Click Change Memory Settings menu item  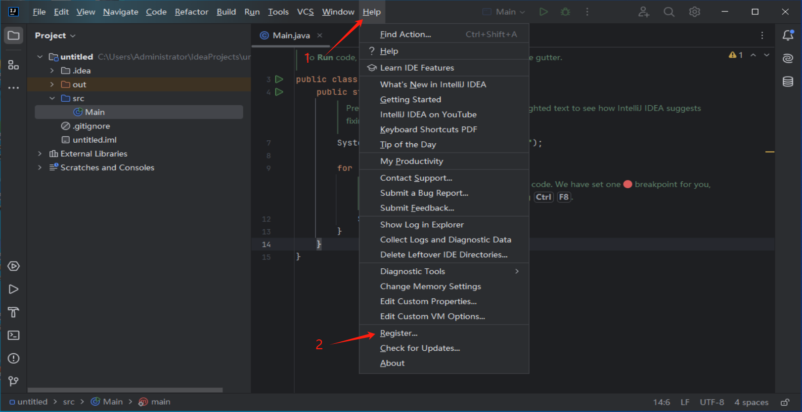point(444,287)
